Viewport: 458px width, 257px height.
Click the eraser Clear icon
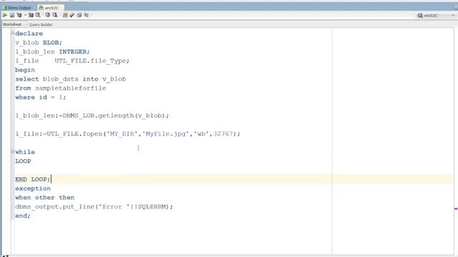72,15
